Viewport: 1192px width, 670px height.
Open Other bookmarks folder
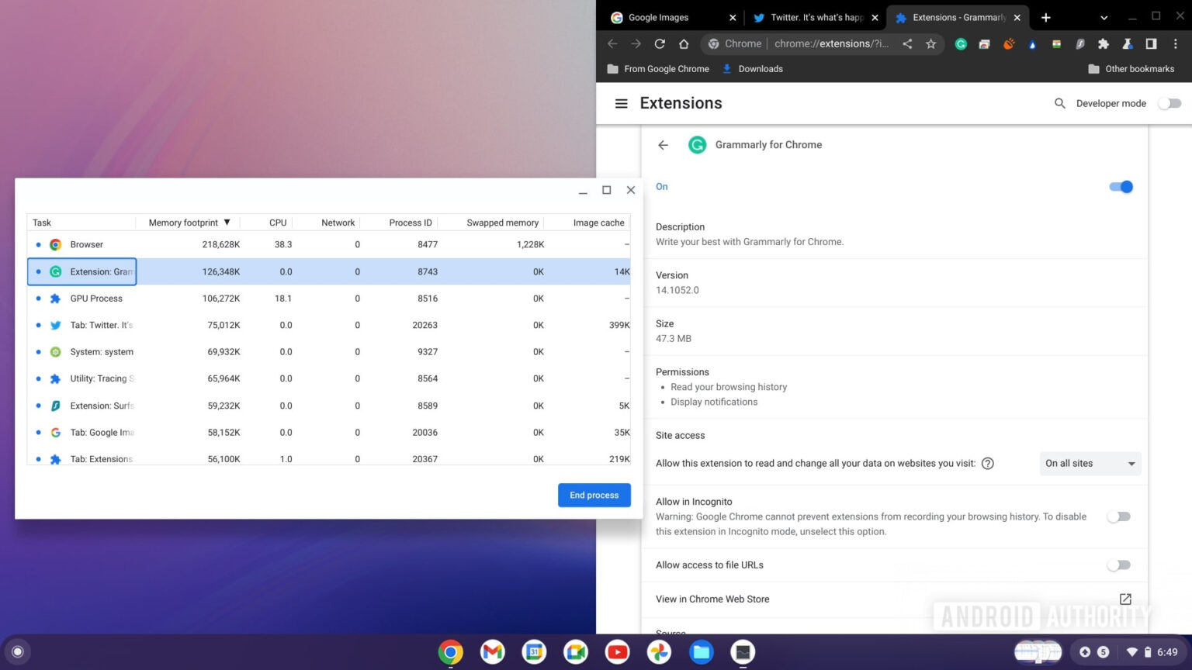tap(1131, 69)
